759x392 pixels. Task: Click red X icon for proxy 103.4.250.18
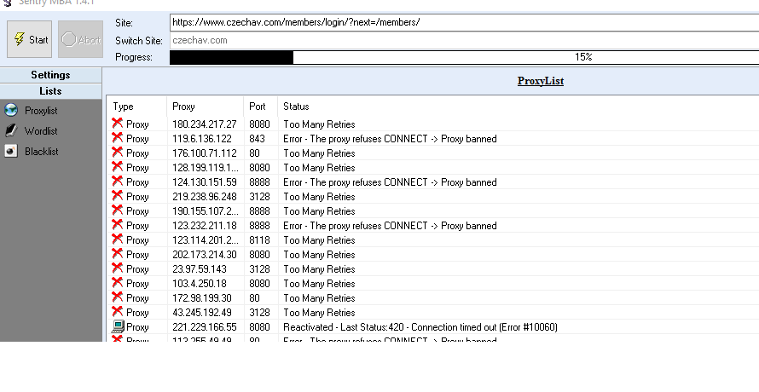pos(117,283)
